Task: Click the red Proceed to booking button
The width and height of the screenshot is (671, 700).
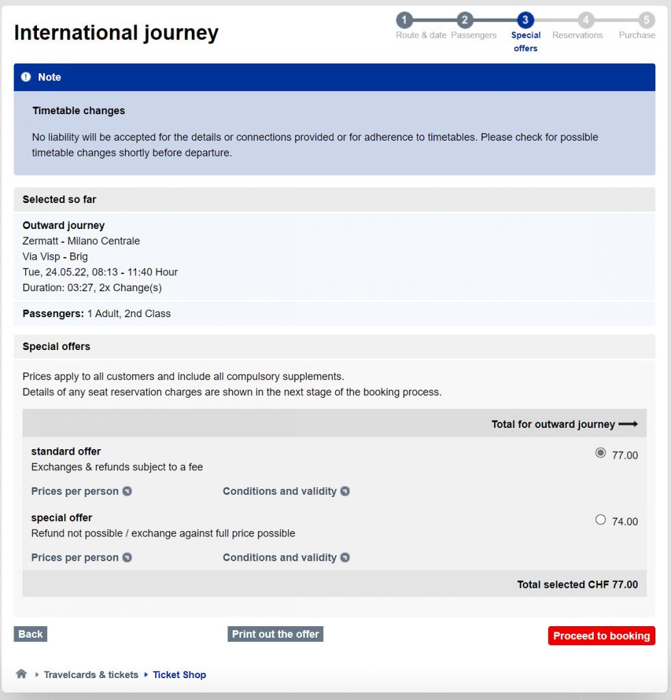Action: pos(601,636)
